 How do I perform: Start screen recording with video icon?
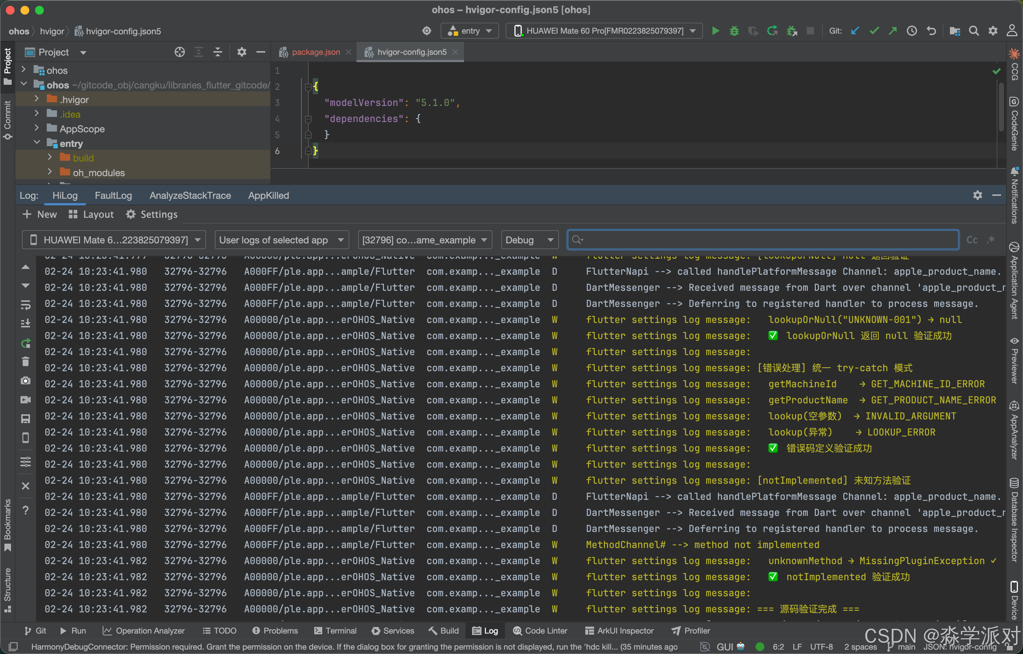click(x=26, y=400)
